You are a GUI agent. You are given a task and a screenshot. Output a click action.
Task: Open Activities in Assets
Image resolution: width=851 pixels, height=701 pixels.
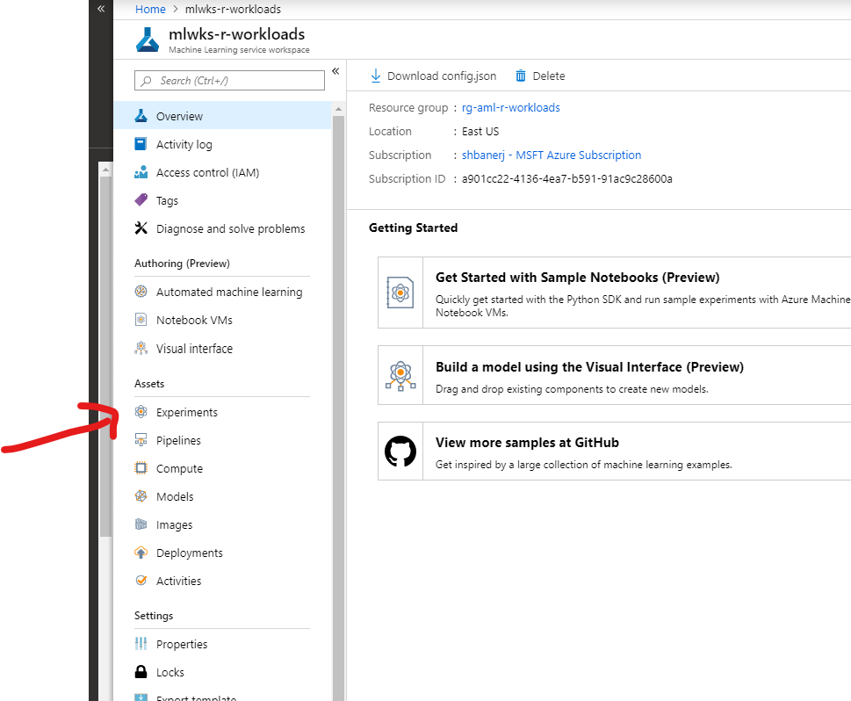222,581
